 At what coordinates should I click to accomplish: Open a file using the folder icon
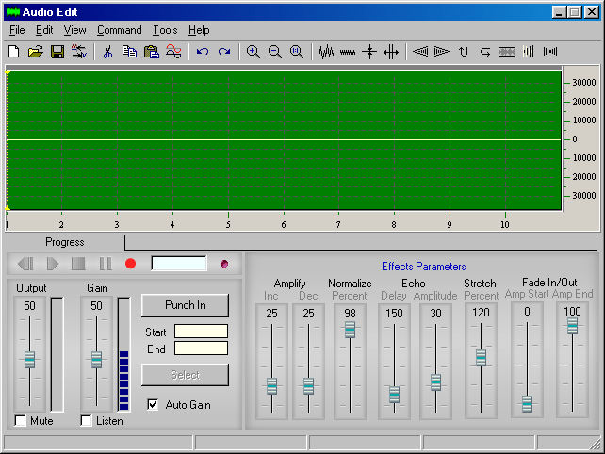point(35,52)
